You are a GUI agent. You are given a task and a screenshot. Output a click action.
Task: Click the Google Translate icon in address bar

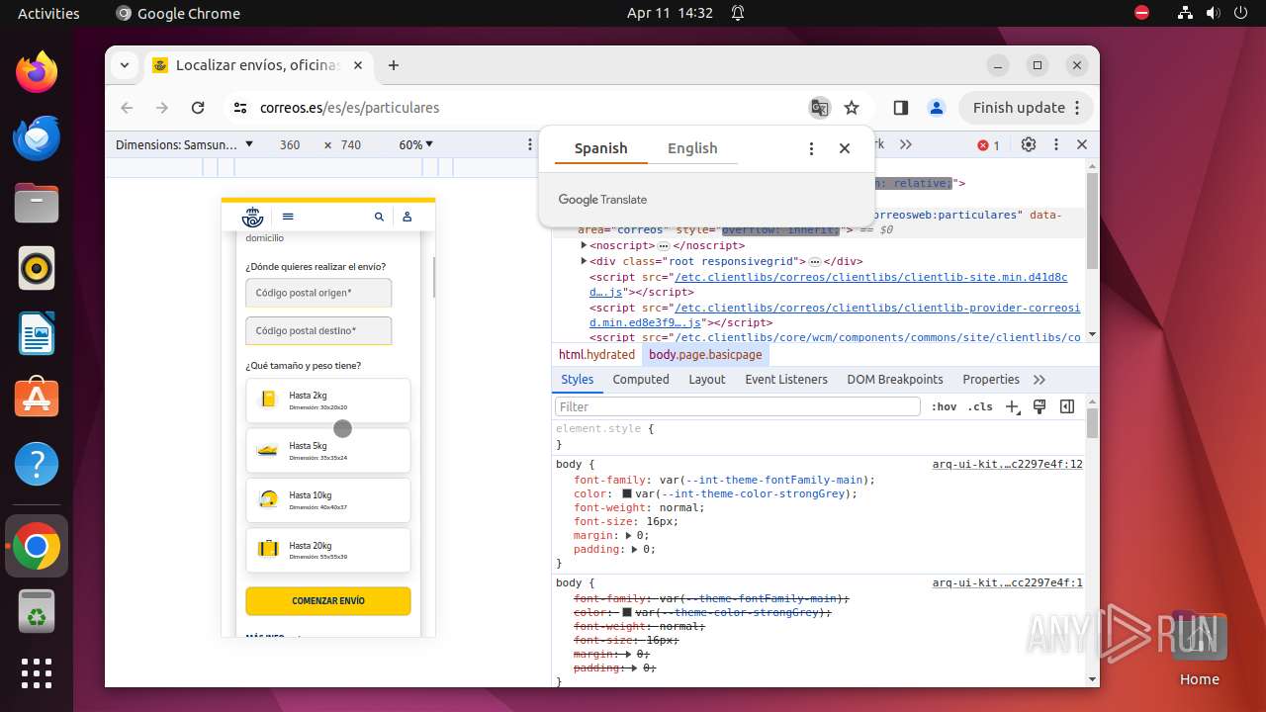819,108
